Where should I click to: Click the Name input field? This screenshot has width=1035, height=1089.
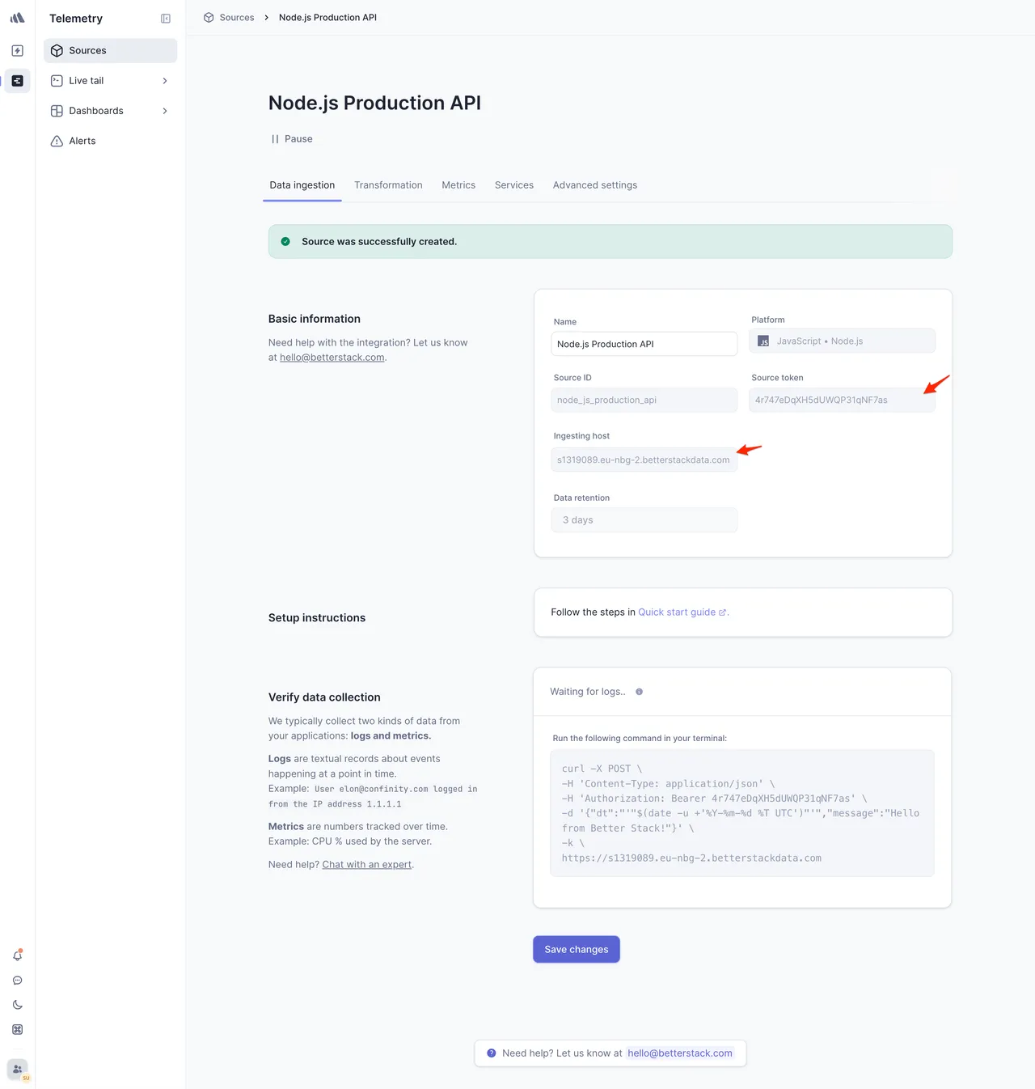[x=644, y=344]
